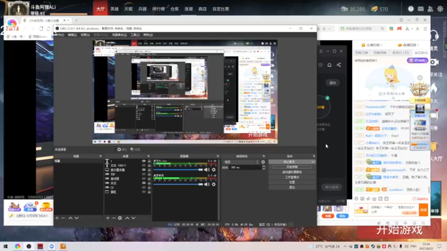Toggle the lock on the first text source
The height and width of the screenshot is (251, 447).
[149, 161]
